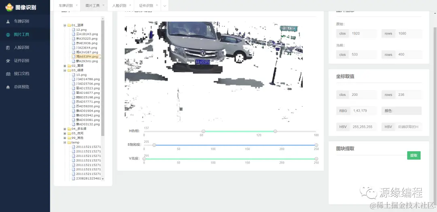Open 人脸识别 via its sidebar icon
This screenshot has height=212, width=437.
[8, 48]
